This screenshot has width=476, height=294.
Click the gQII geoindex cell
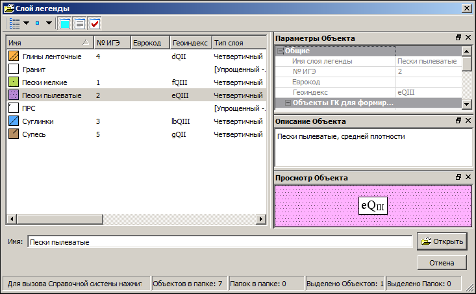(x=179, y=134)
